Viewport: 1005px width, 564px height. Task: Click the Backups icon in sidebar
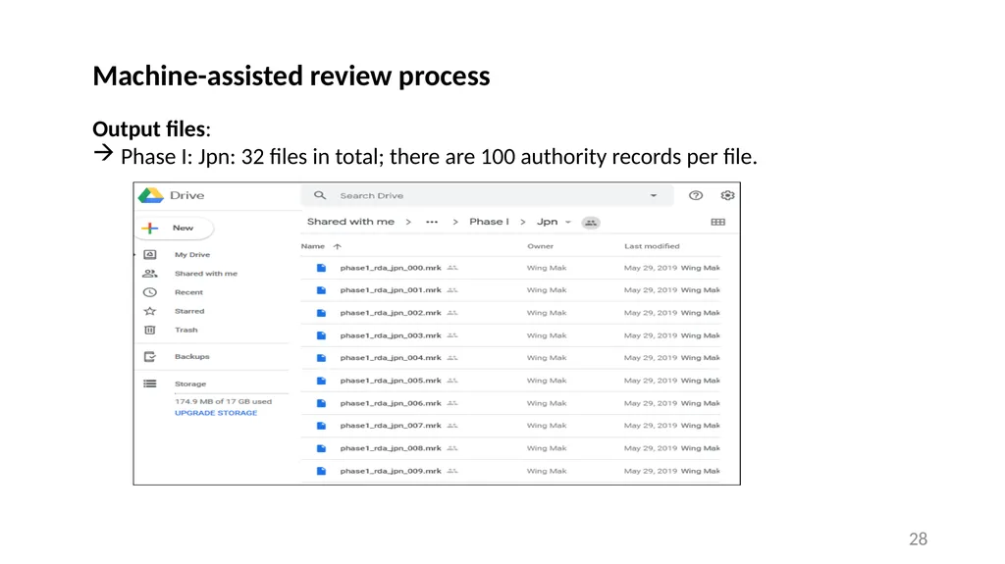coord(150,356)
